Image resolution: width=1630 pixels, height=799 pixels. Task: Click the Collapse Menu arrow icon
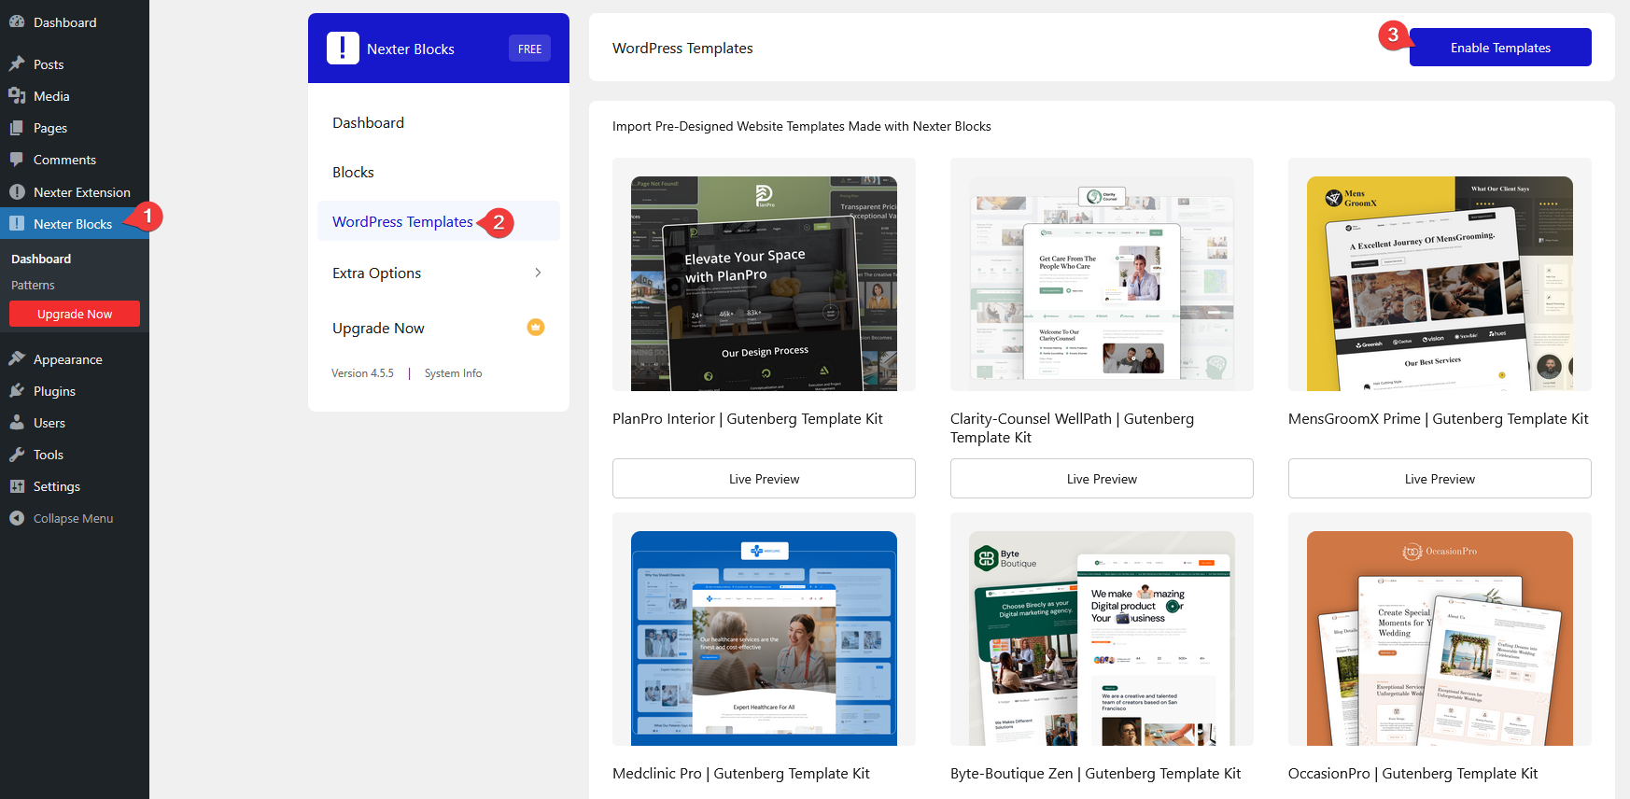[x=17, y=518]
